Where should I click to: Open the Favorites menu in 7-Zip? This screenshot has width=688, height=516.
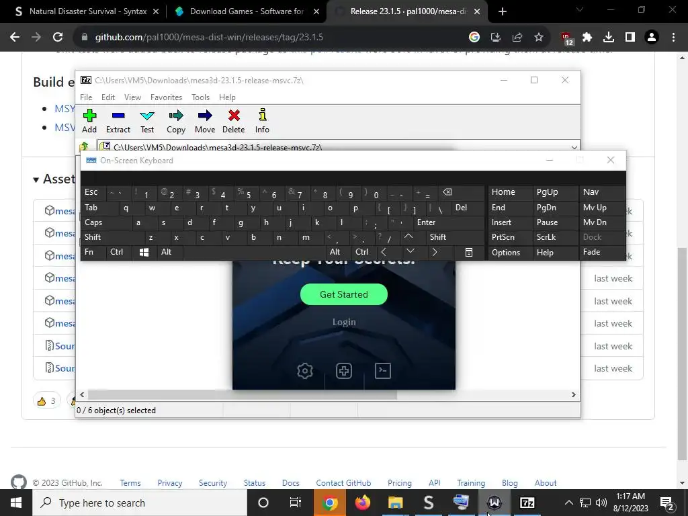pos(167,97)
